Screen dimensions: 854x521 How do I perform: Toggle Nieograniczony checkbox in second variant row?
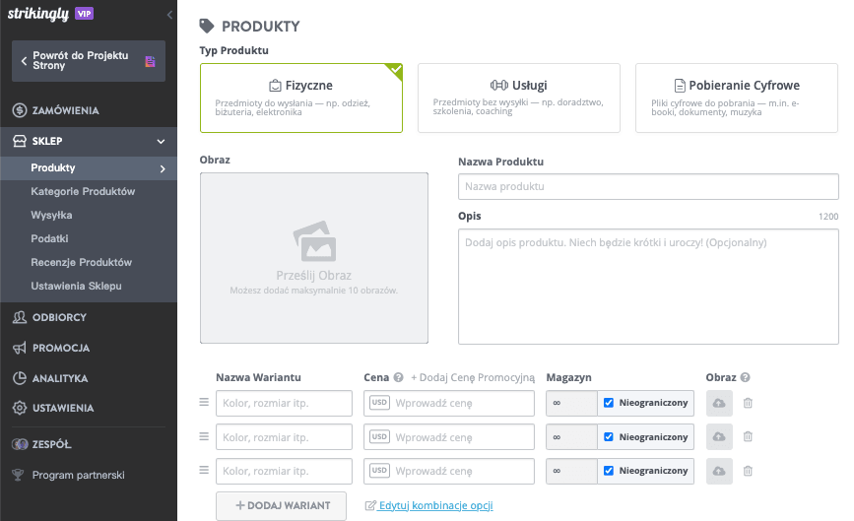(x=609, y=436)
